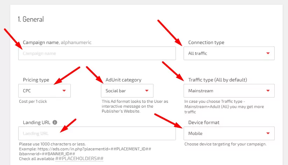The image size is (288, 165).
Task: Click the Landing URL label text
Action: pyautogui.click(x=37, y=123)
